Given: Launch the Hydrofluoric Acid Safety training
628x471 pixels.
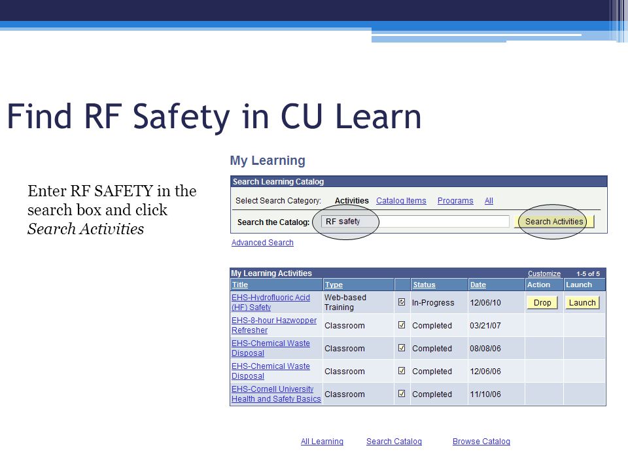Looking at the screenshot, I should pyautogui.click(x=582, y=303).
